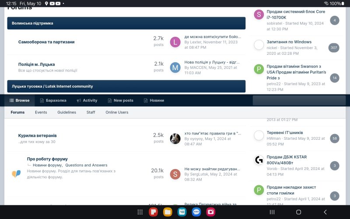Click the Activity megaphone icon

[79, 101]
